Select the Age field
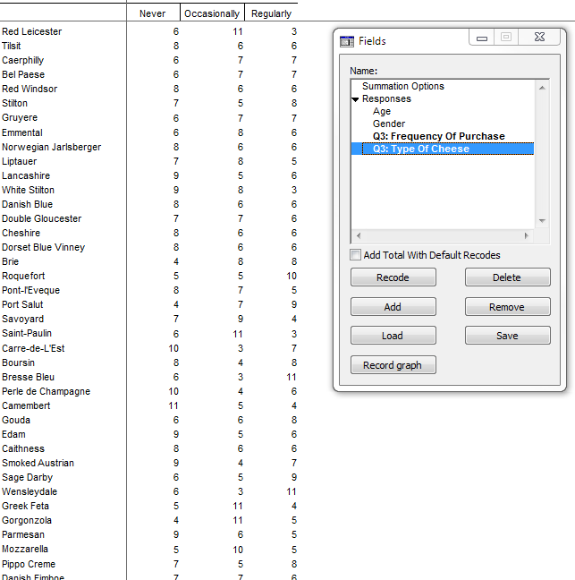Image resolution: width=575 pixels, height=580 pixels. click(x=382, y=112)
